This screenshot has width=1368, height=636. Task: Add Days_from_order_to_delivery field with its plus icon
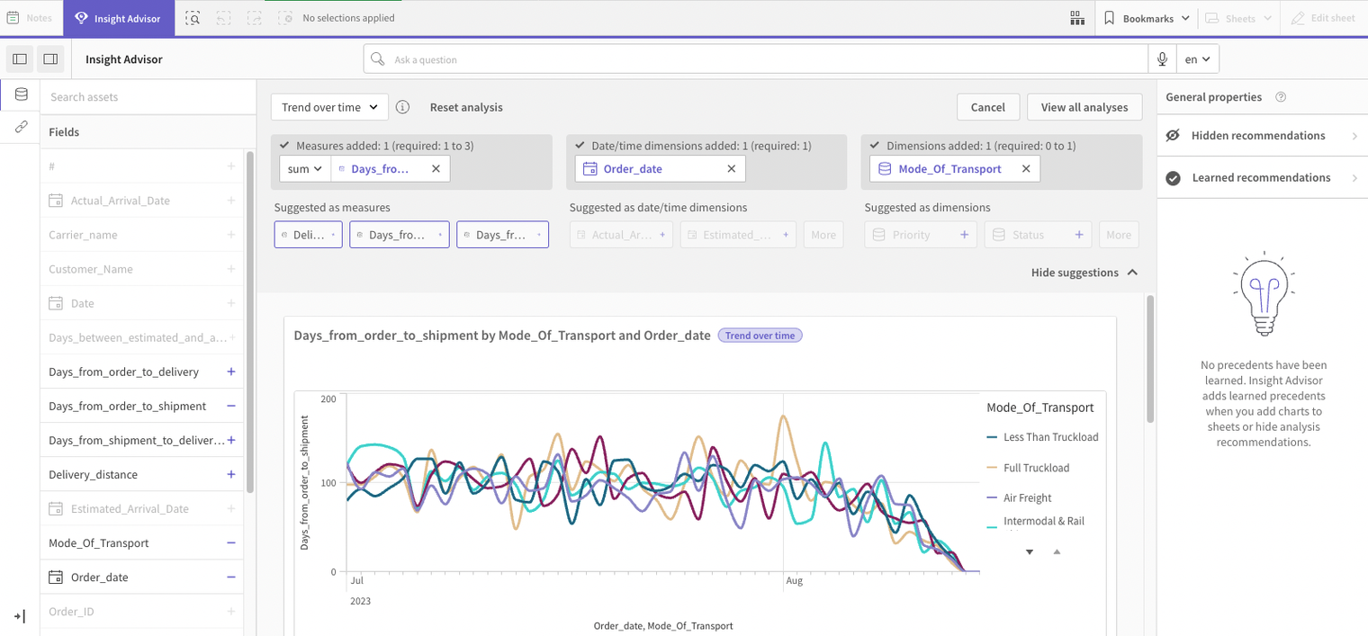(x=231, y=372)
